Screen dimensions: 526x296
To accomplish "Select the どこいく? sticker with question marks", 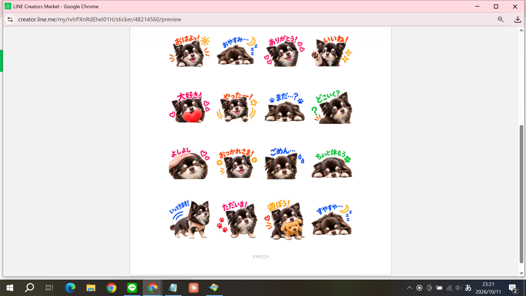I will point(332,107).
